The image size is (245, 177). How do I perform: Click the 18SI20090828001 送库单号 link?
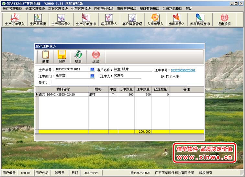pyautogui.click(x=183, y=70)
